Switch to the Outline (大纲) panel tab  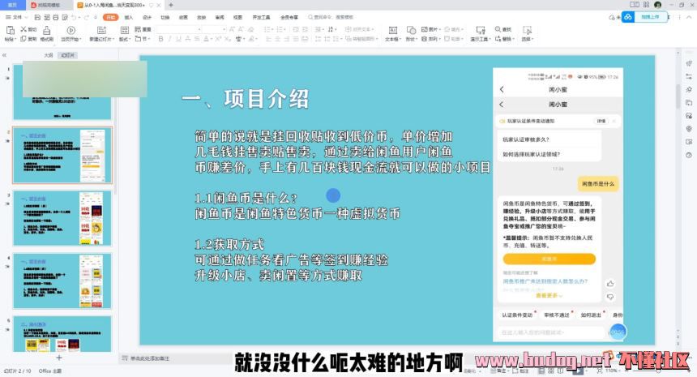(49, 56)
